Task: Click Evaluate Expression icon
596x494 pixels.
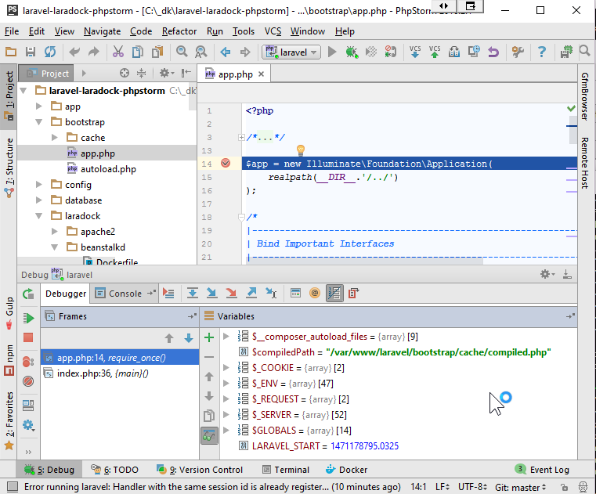Action: (295, 293)
